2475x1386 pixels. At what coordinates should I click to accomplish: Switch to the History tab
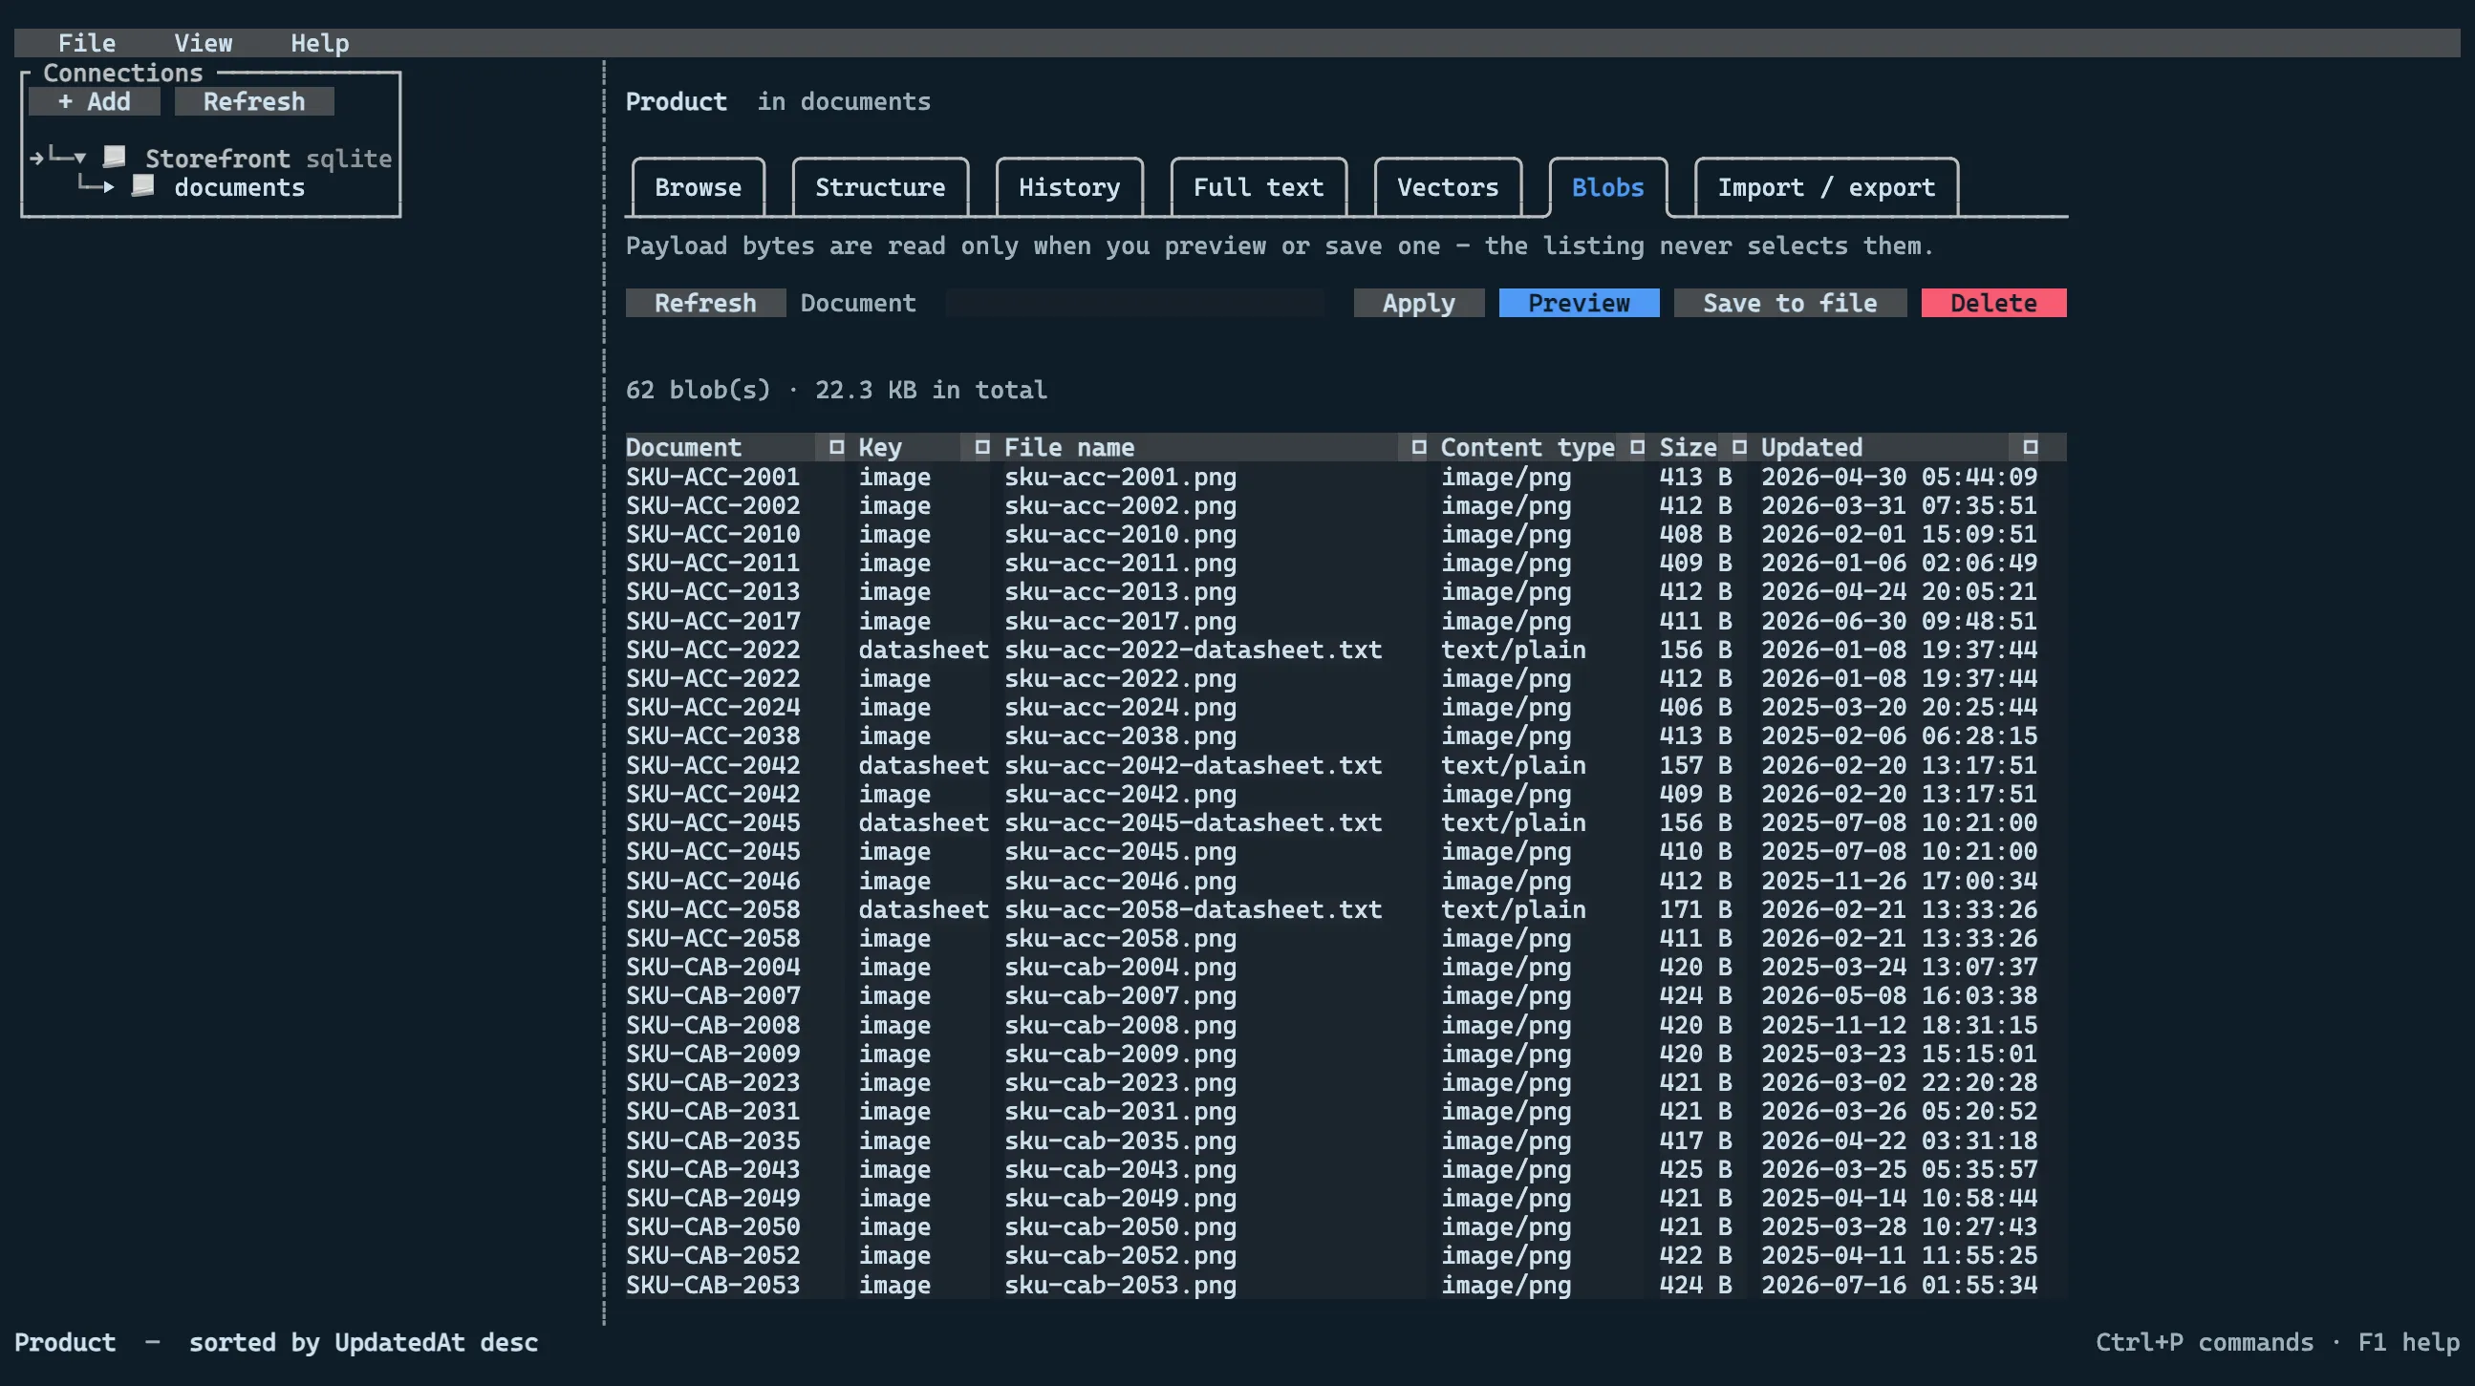point(1069,187)
